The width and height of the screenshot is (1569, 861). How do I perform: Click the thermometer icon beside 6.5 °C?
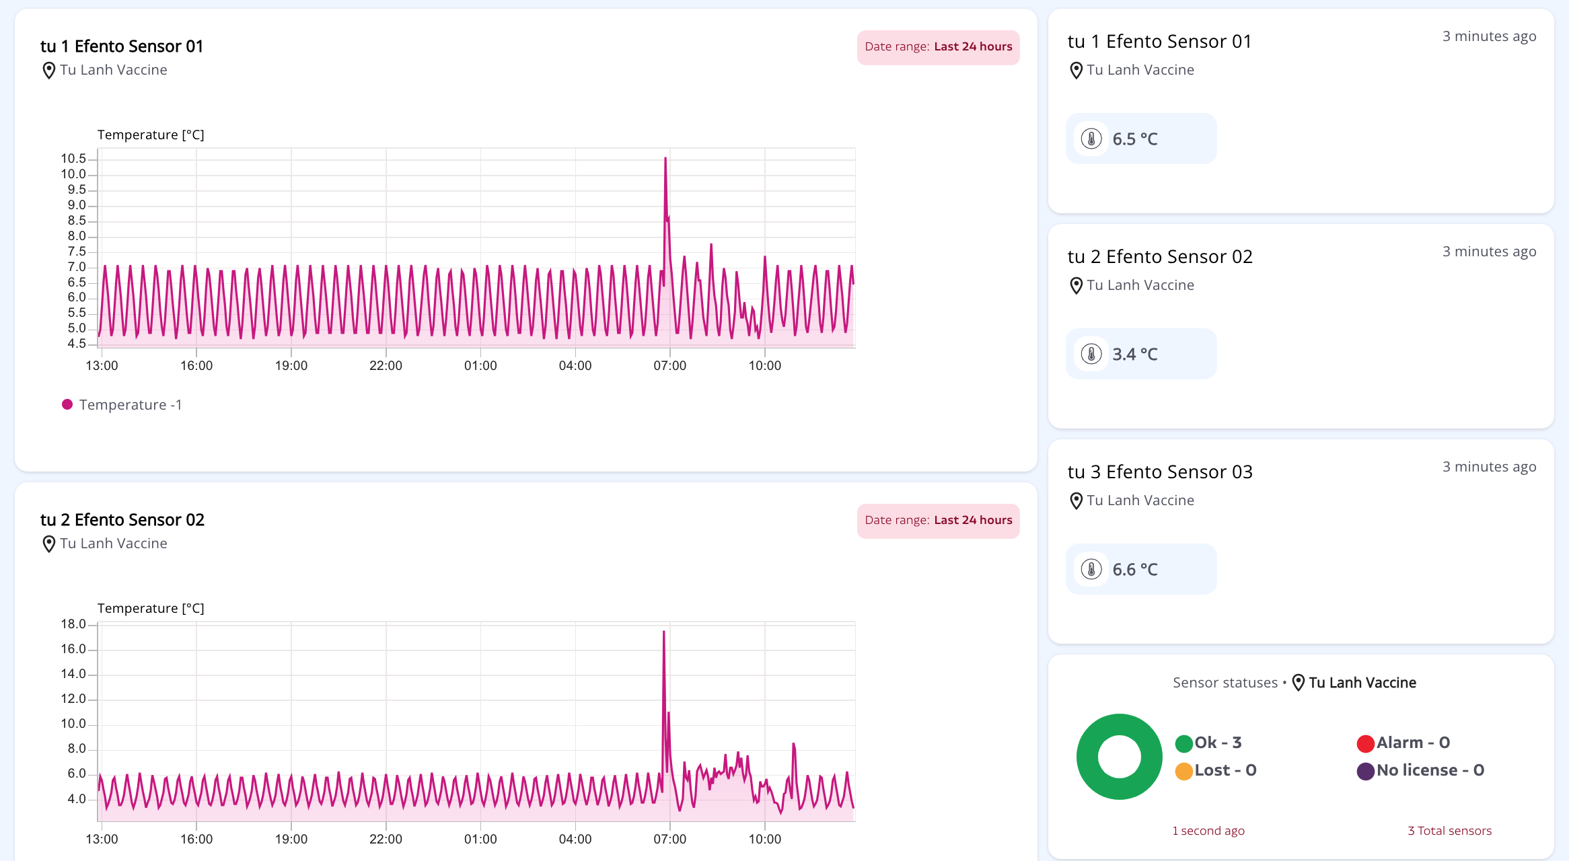click(1091, 139)
